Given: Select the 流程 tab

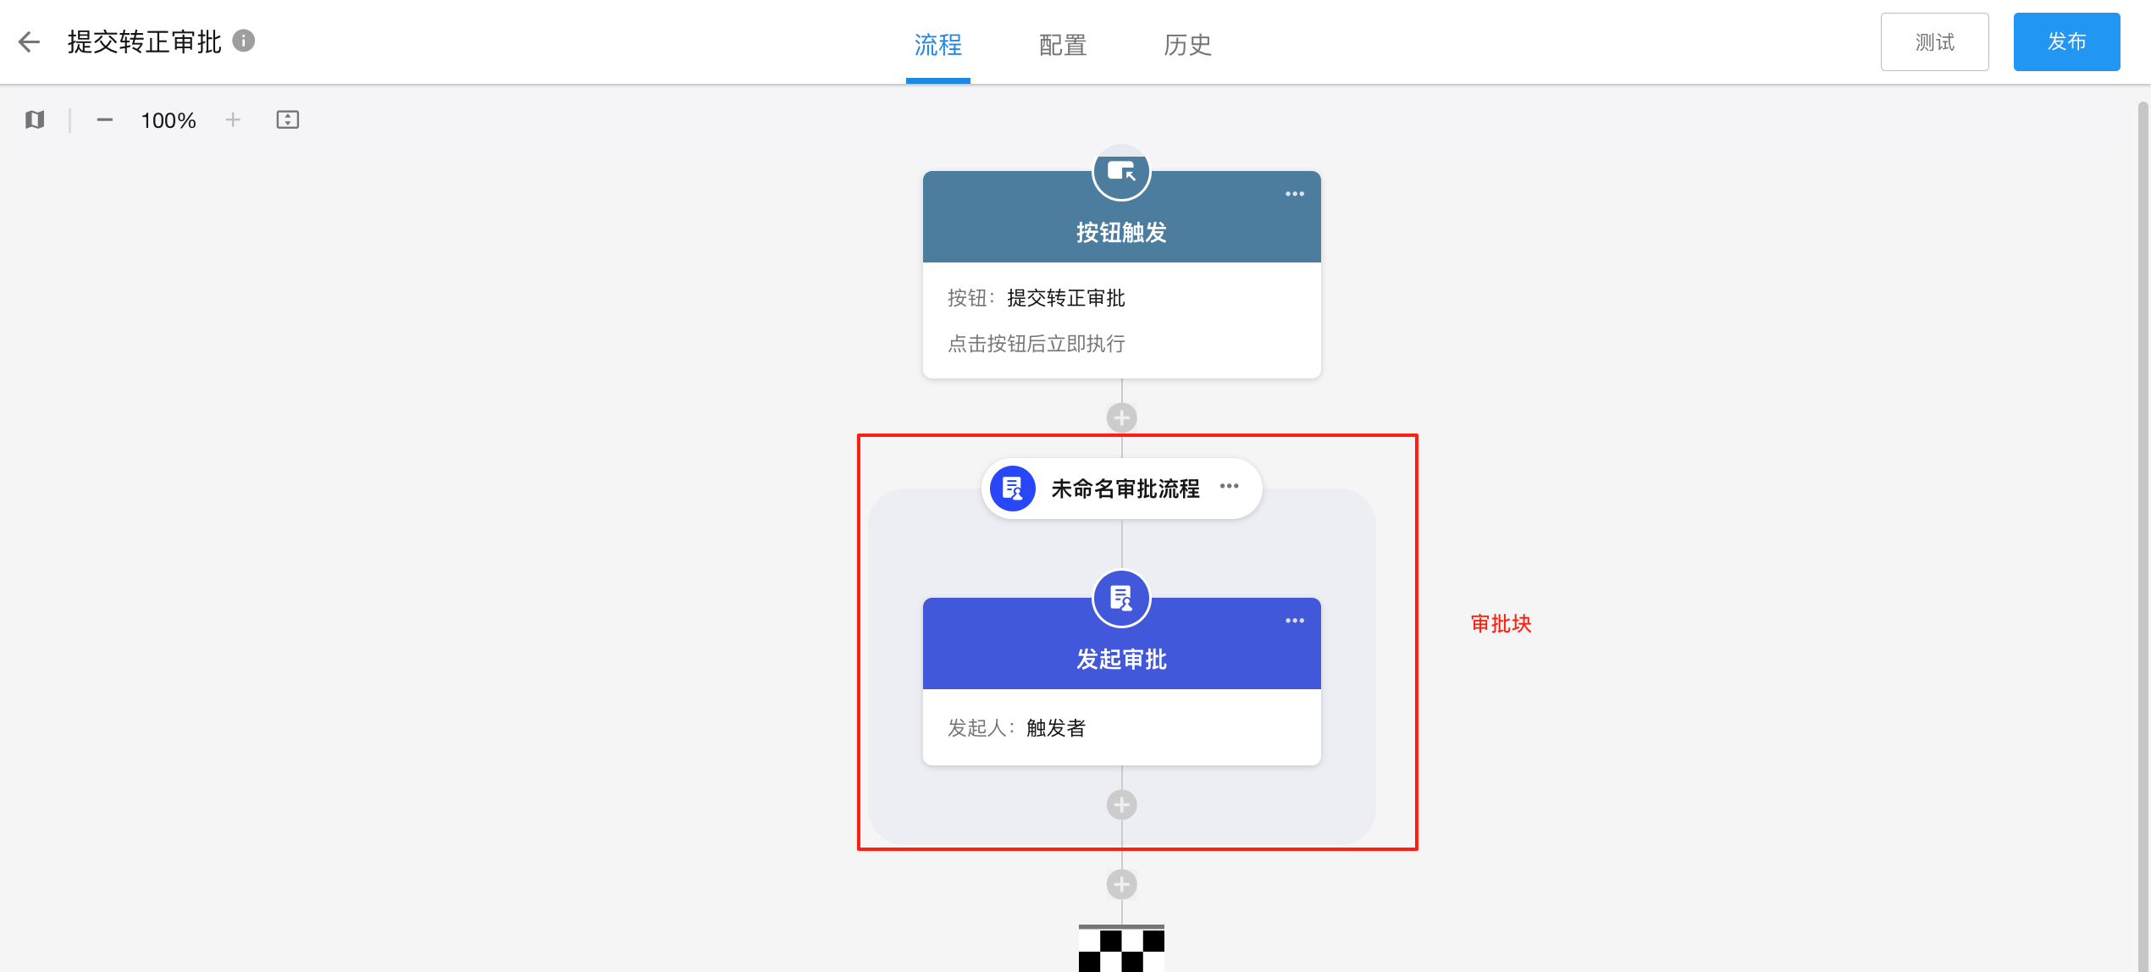Looking at the screenshot, I should tap(938, 44).
